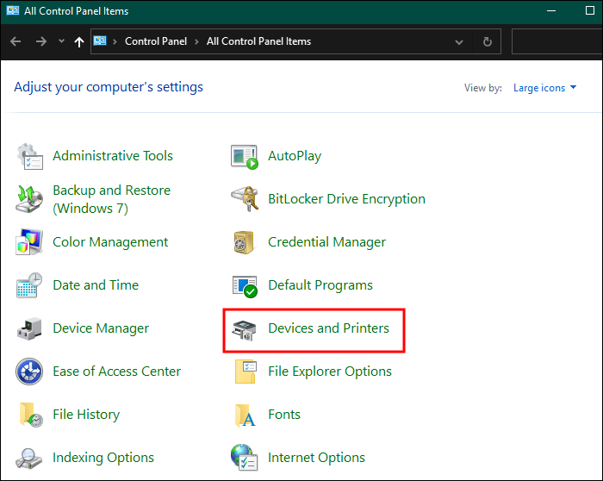This screenshot has height=481, width=603.
Task: Click the Back navigation arrow
Action: coord(16,41)
